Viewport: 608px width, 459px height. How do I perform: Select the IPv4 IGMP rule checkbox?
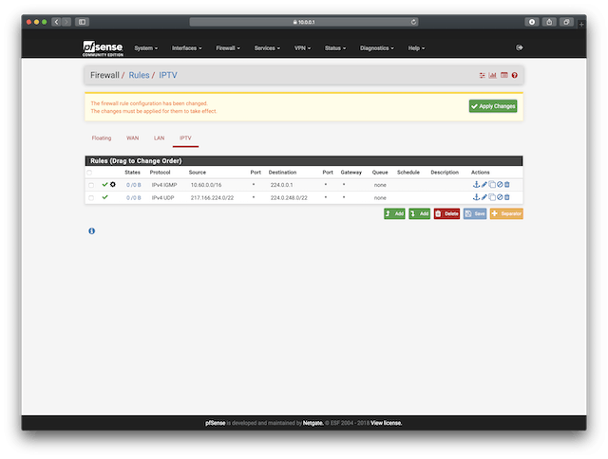pos(91,185)
